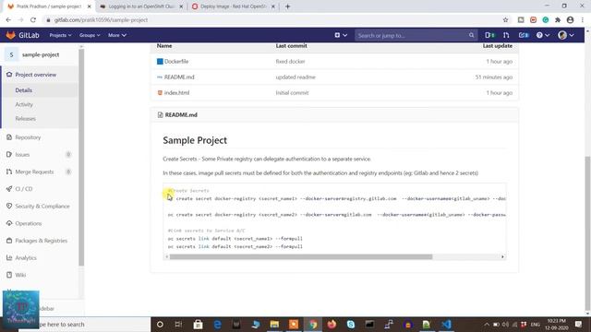This screenshot has height=332, width=591.
Task: Open Analytics in the sidebar
Action: [x=26, y=258]
